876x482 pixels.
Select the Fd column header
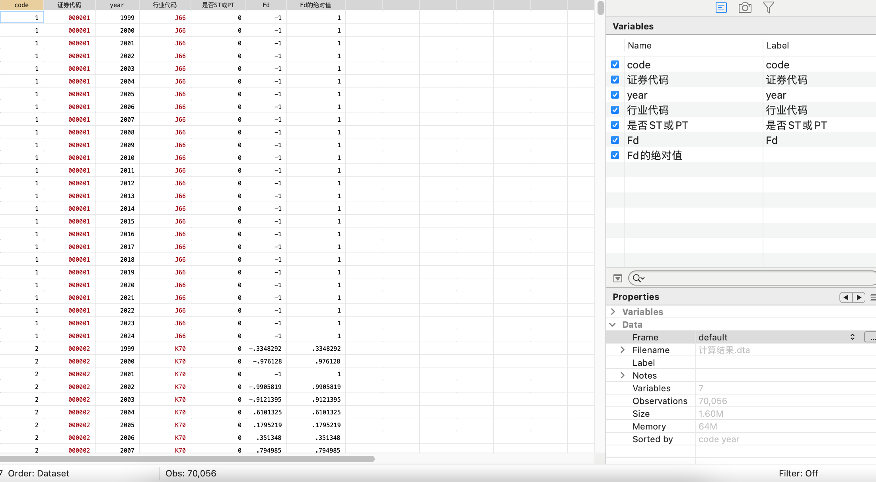point(266,5)
